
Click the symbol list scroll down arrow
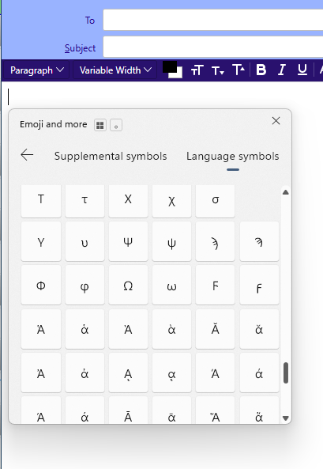pyautogui.click(x=286, y=418)
